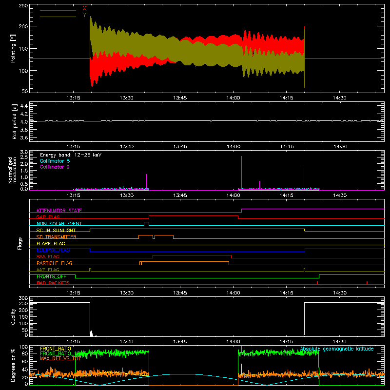Click the red X legend line sample
The width and height of the screenshot is (390, 390).
point(58,10)
